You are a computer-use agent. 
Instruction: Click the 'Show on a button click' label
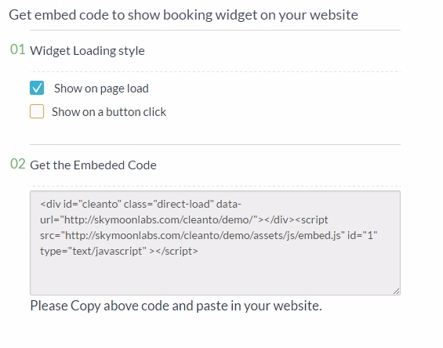click(x=109, y=112)
